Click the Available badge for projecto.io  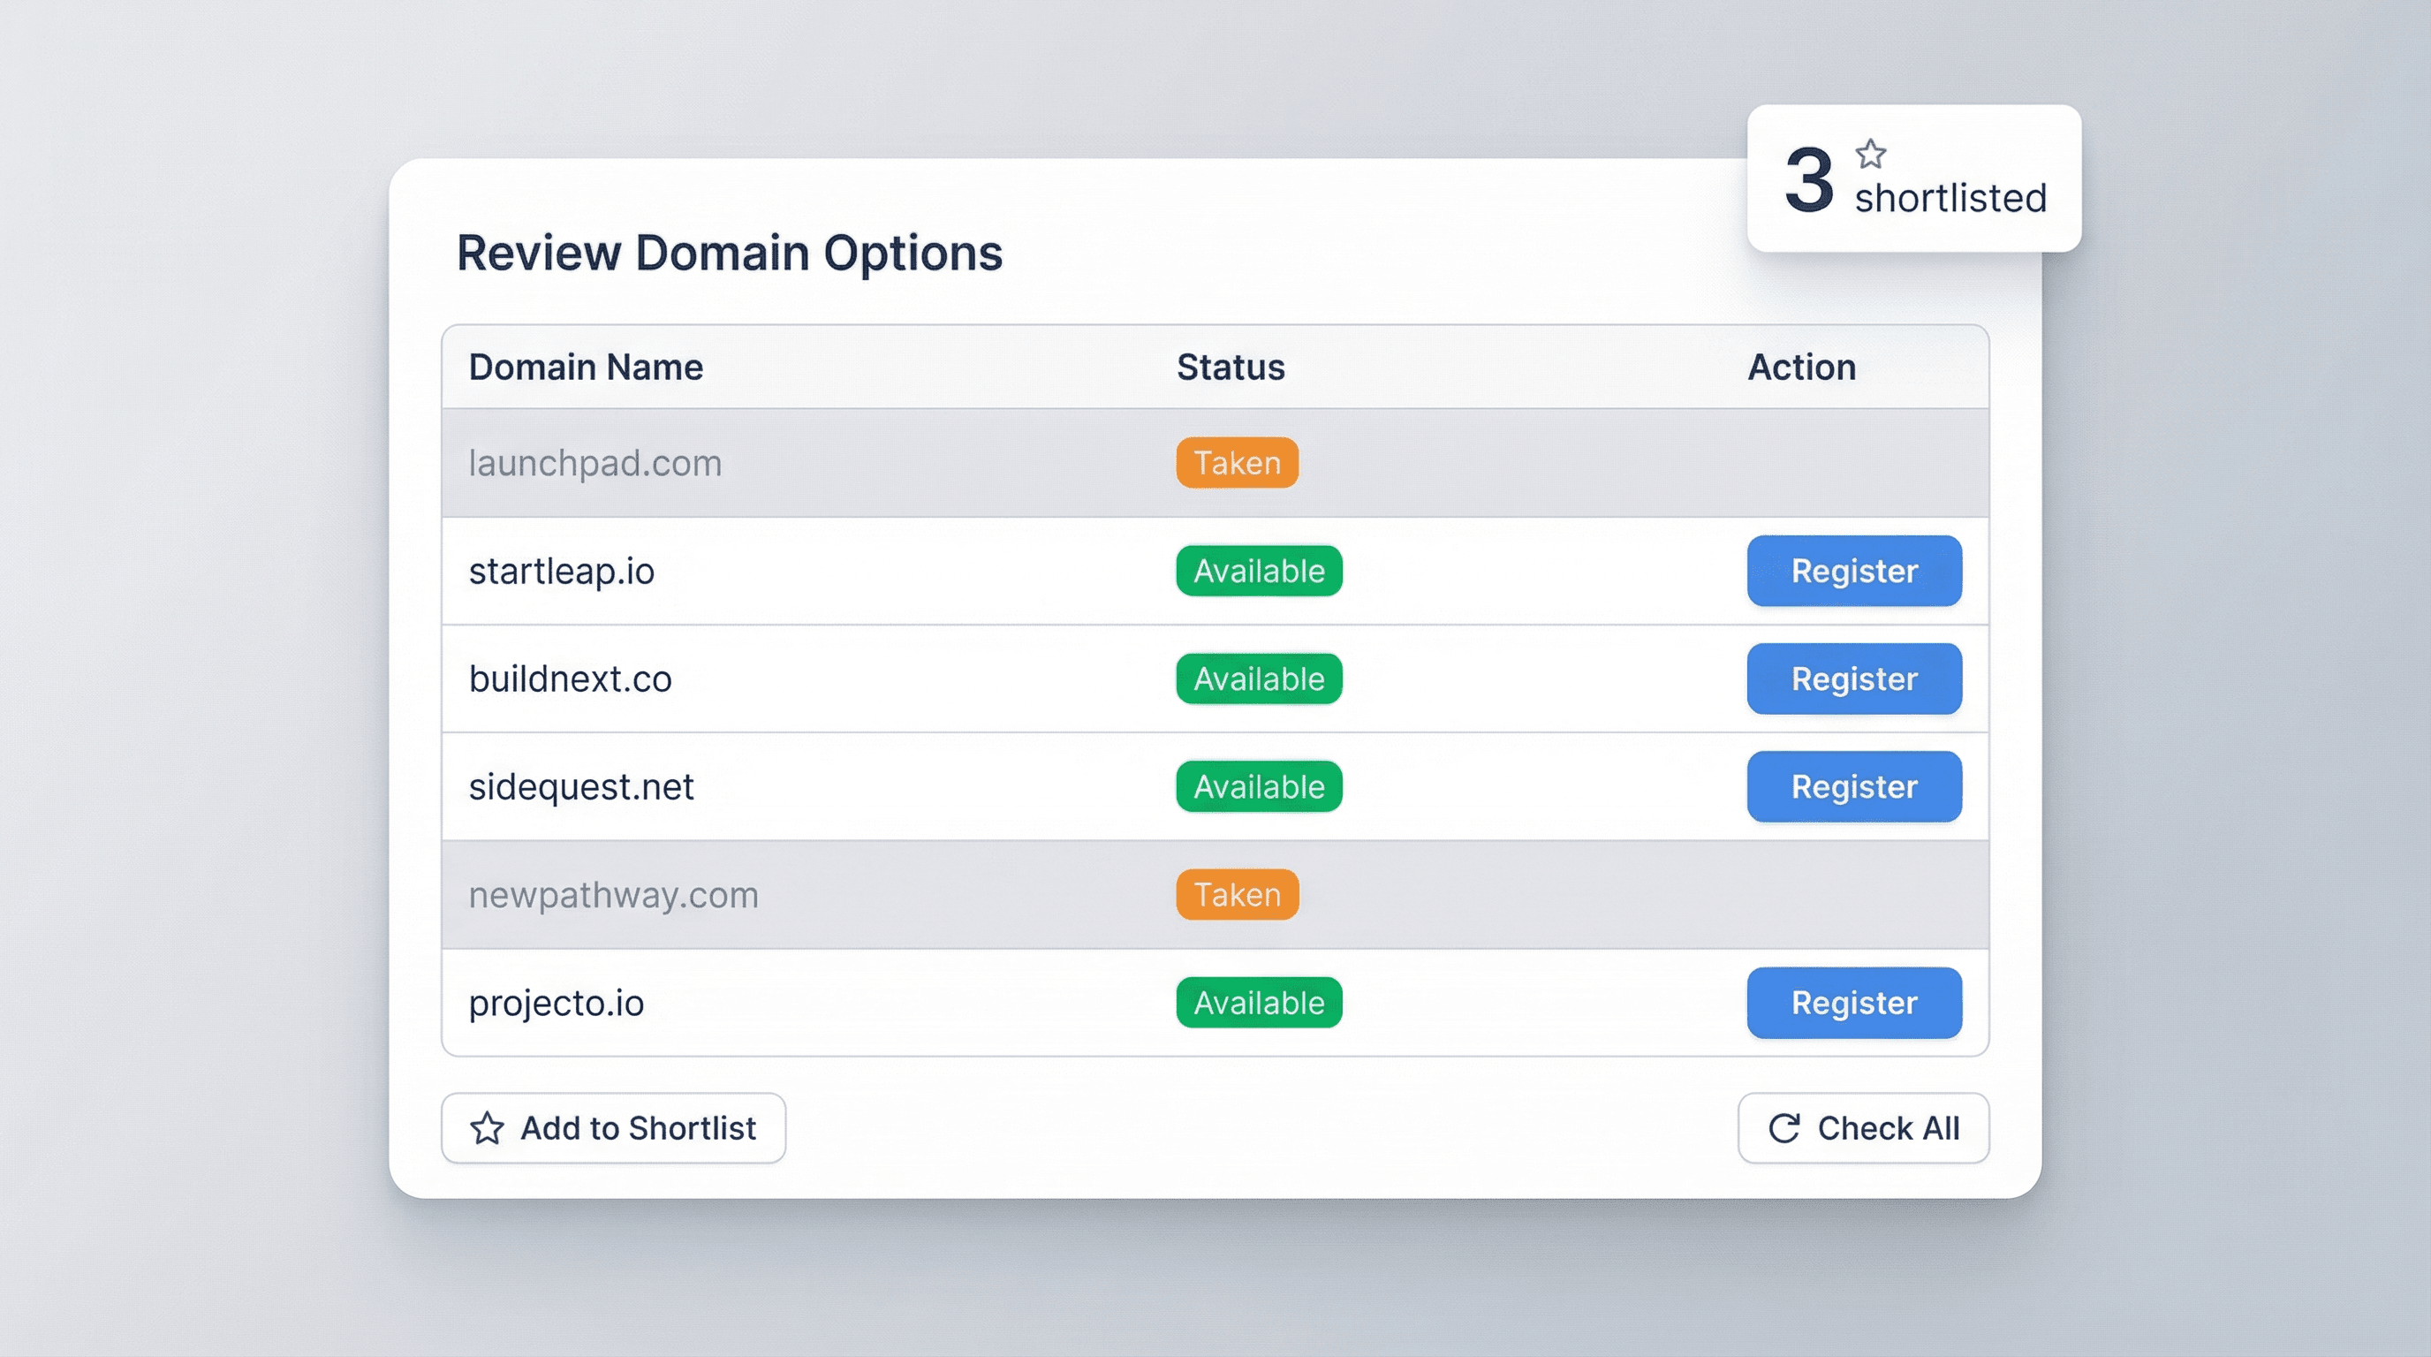(x=1258, y=1002)
